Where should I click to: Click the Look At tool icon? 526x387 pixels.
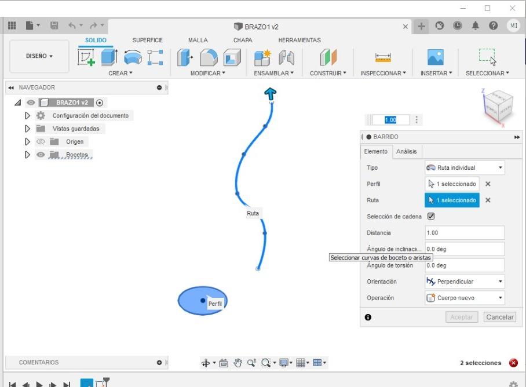tap(224, 363)
